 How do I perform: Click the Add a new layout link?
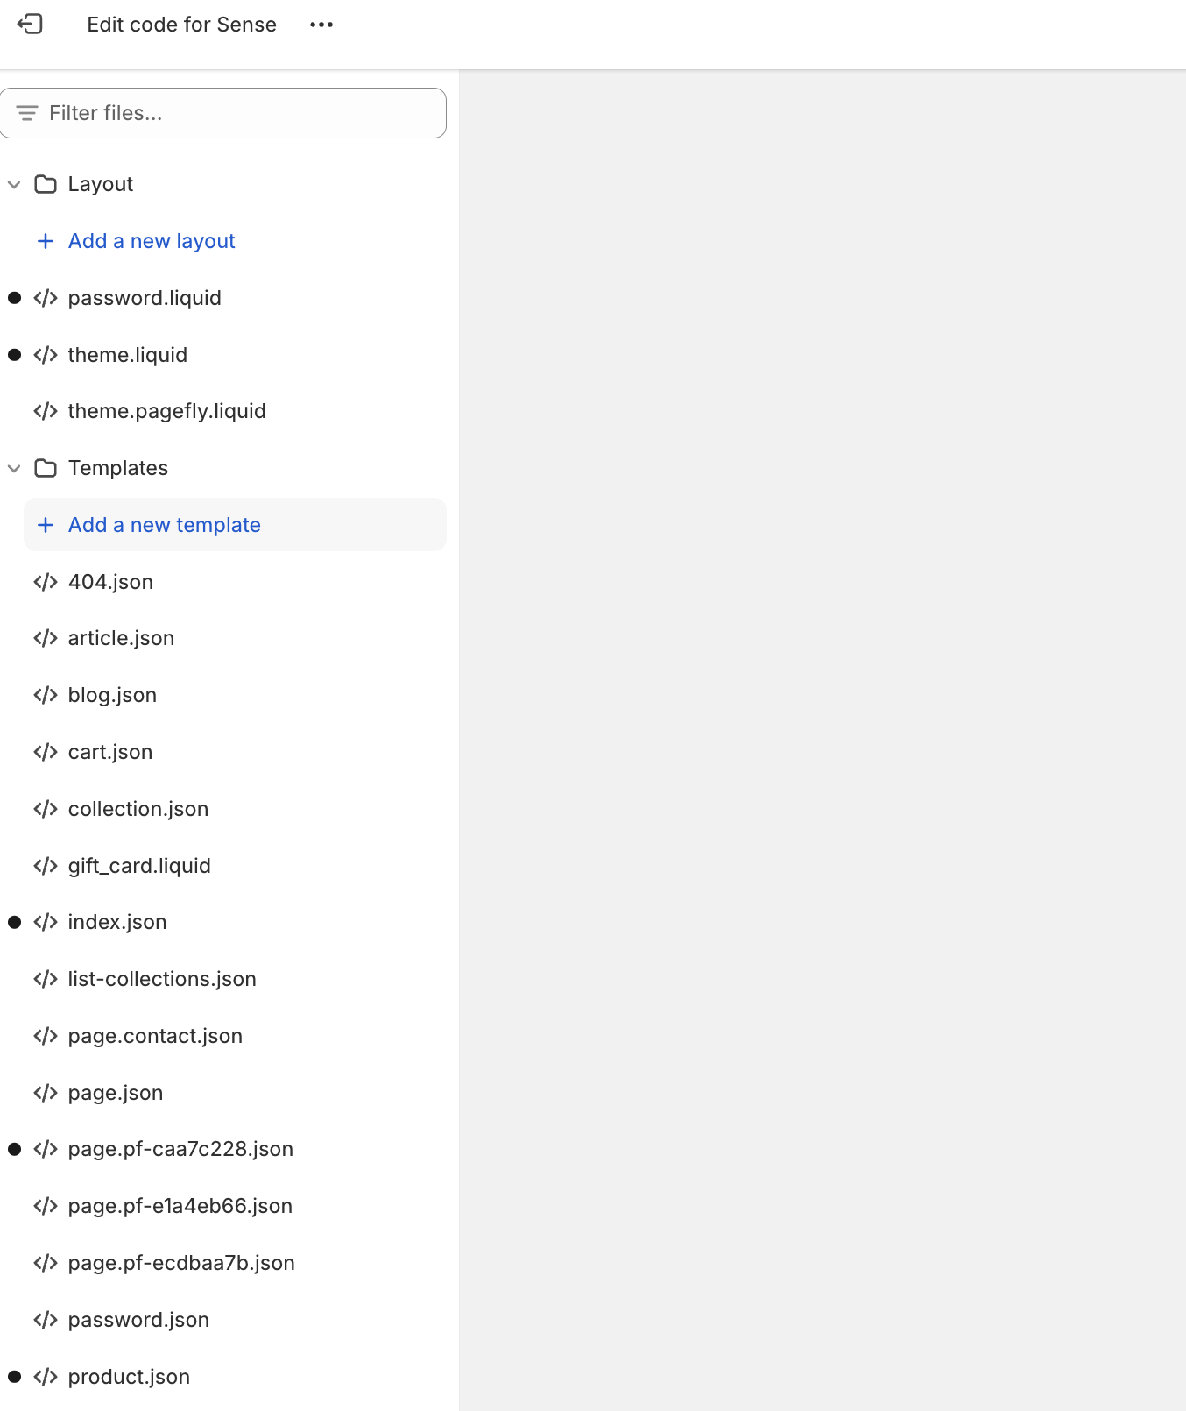152,241
